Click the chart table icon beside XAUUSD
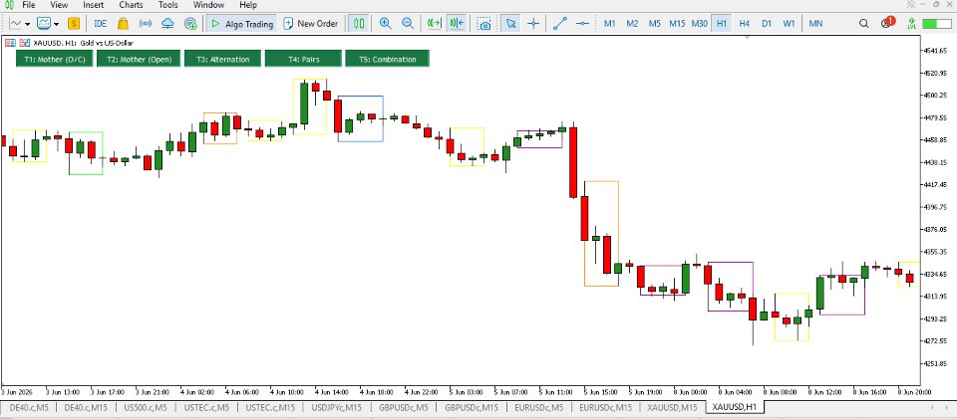The width and height of the screenshot is (957, 419). pyautogui.click(x=10, y=43)
